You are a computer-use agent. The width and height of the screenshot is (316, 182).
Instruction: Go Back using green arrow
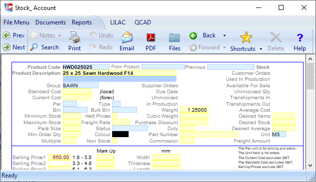(x=193, y=36)
